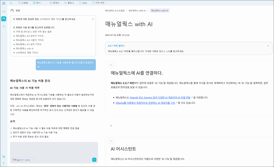
Task: Open the Q&A menu item
Action: pyautogui.click(x=83, y=3)
